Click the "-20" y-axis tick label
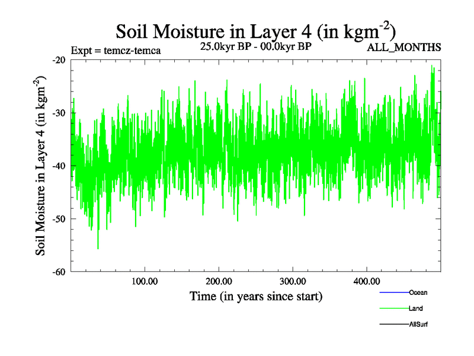This screenshot has height=356, width=474. (59, 60)
